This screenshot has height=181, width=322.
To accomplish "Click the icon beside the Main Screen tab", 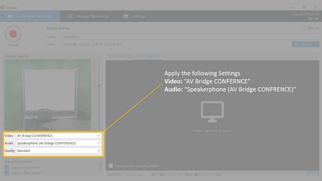I will (158, 56).
